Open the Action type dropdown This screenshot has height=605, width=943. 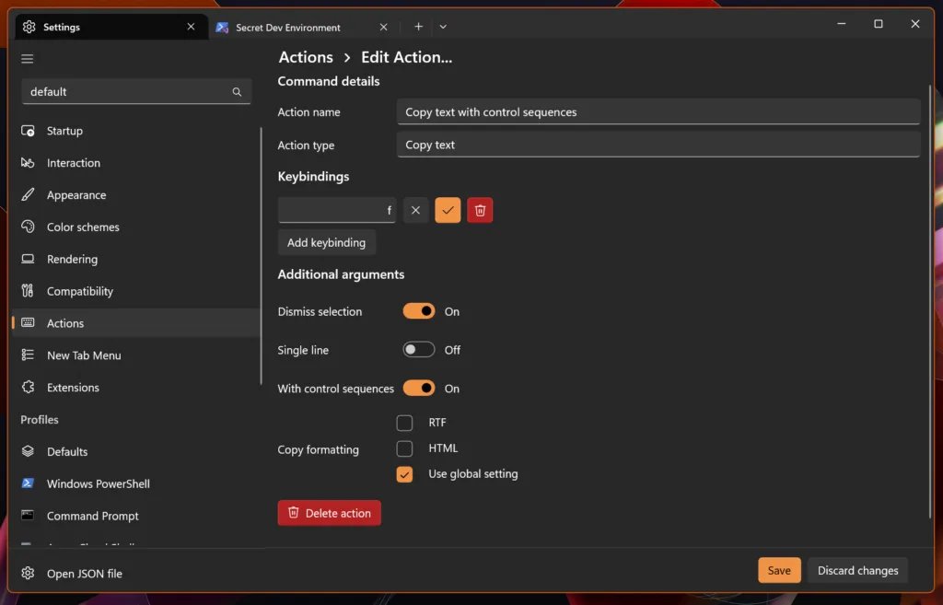658,145
